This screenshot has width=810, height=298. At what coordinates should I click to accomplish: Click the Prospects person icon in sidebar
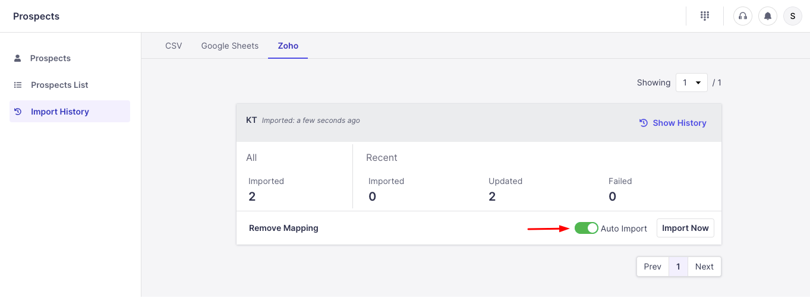tap(18, 58)
